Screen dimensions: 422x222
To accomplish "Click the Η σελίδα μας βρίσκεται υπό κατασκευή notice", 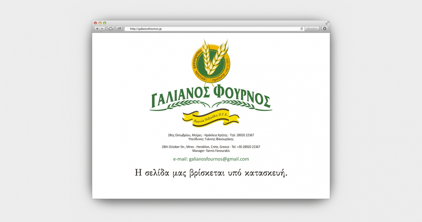I will pyautogui.click(x=211, y=173).
